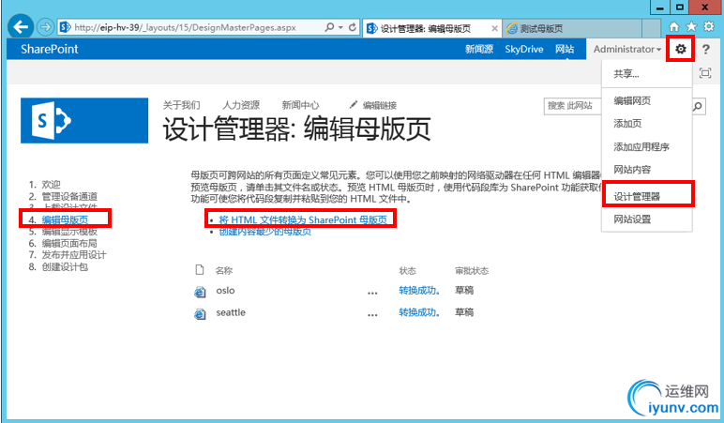Choose 设计管理器 from the settings menu
The height and width of the screenshot is (423, 724).
647,196
